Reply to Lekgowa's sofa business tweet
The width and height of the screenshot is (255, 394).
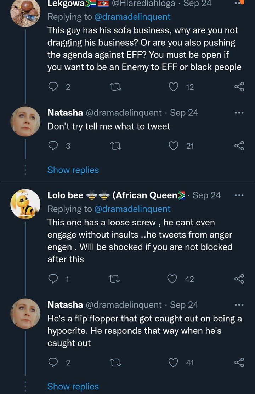pos(53,87)
